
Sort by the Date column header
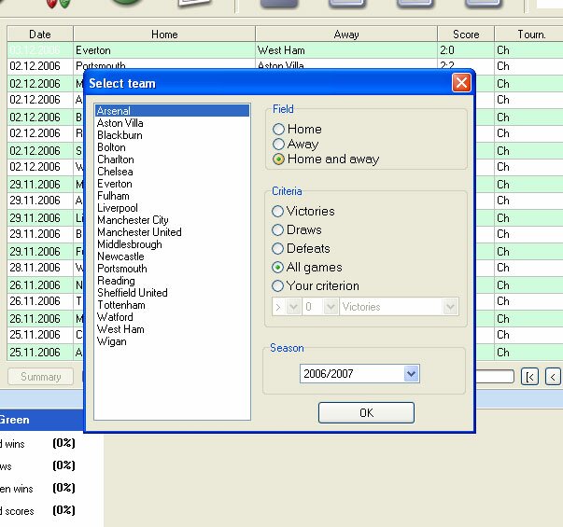pos(40,35)
